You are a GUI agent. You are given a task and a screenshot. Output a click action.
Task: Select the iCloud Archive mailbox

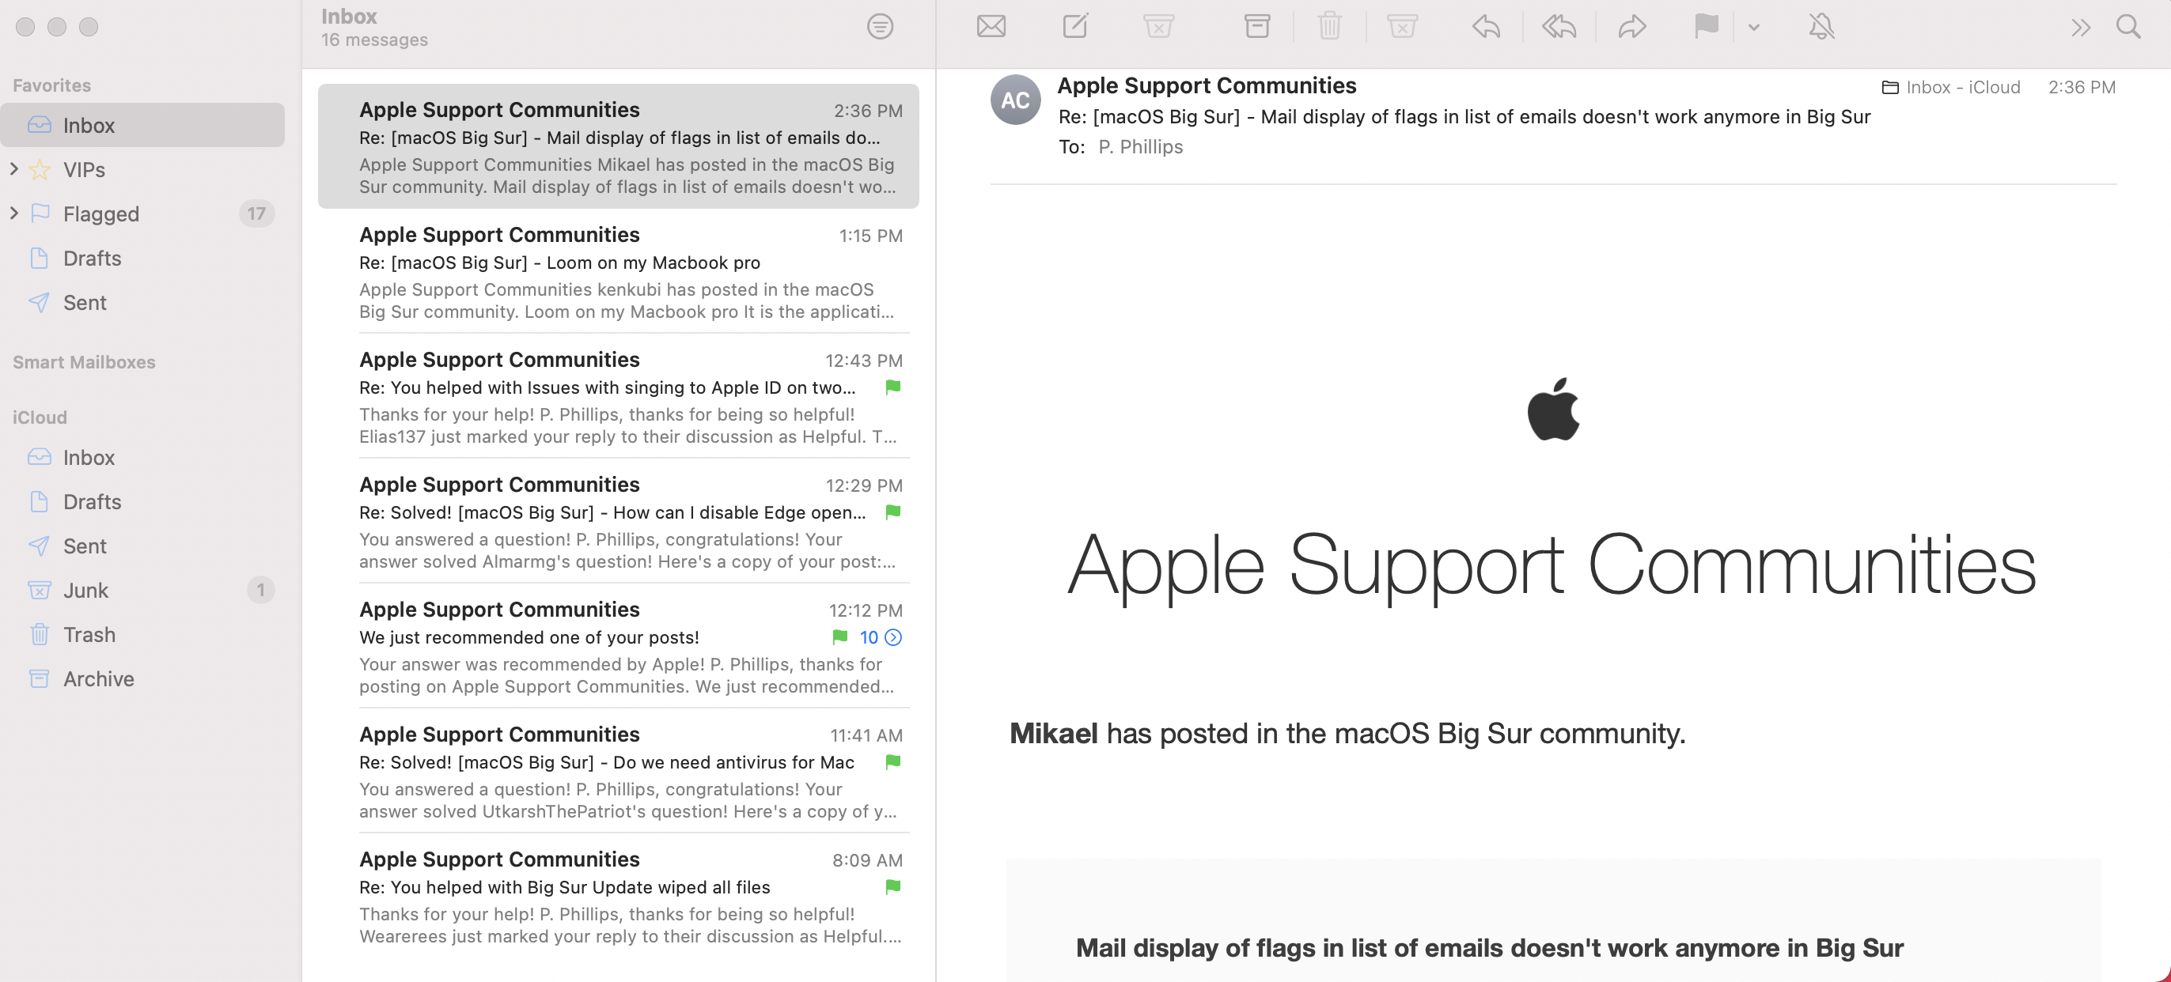98,679
